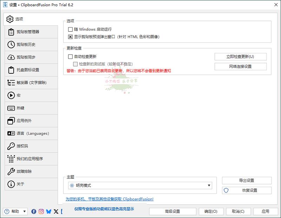
Task: Expand the 主题 明亮模式 dropdown
Action: (x=209, y=185)
